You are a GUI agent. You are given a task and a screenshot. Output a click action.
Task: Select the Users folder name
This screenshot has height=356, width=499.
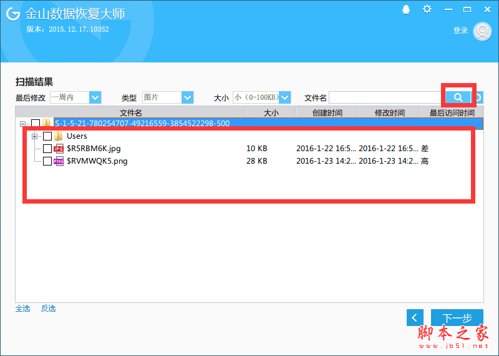(77, 136)
